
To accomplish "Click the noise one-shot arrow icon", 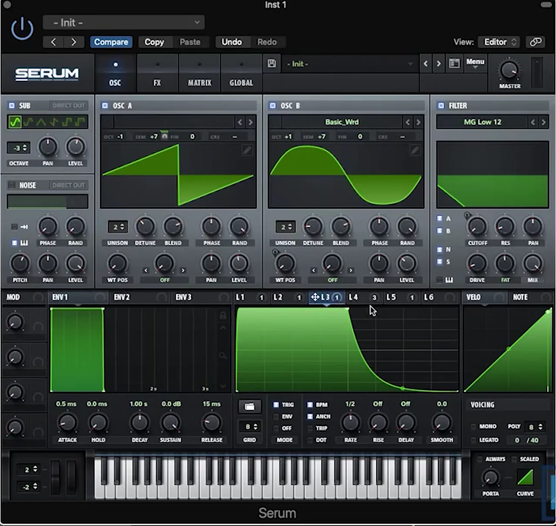I will pyautogui.click(x=24, y=227).
